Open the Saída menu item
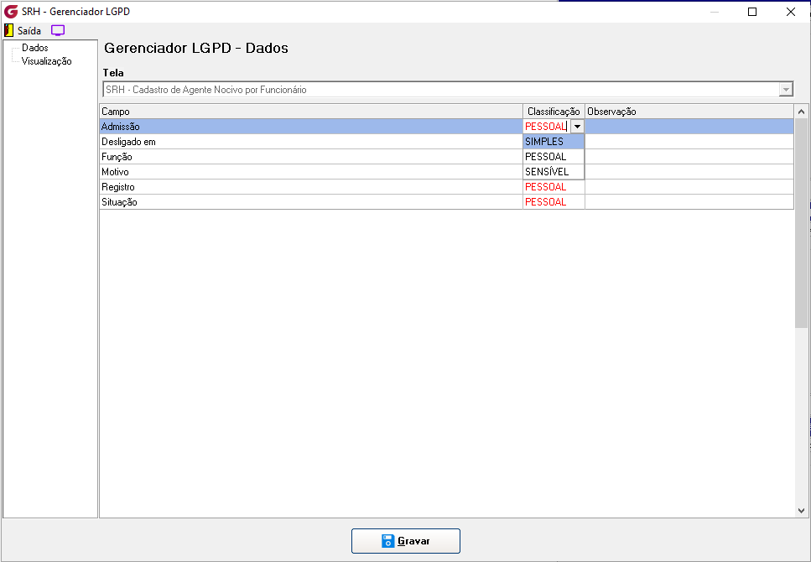Image resolution: width=811 pixels, height=562 pixels. [x=29, y=30]
